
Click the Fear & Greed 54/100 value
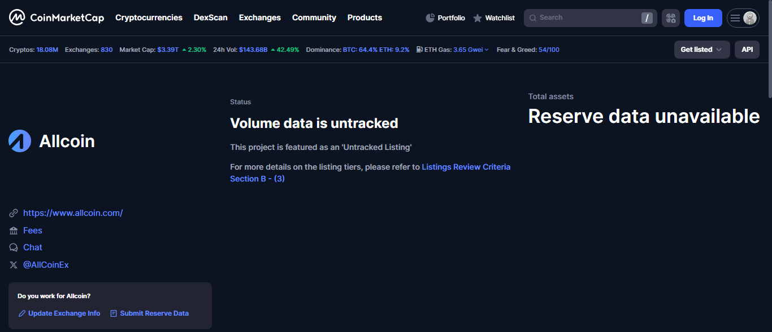[549, 50]
